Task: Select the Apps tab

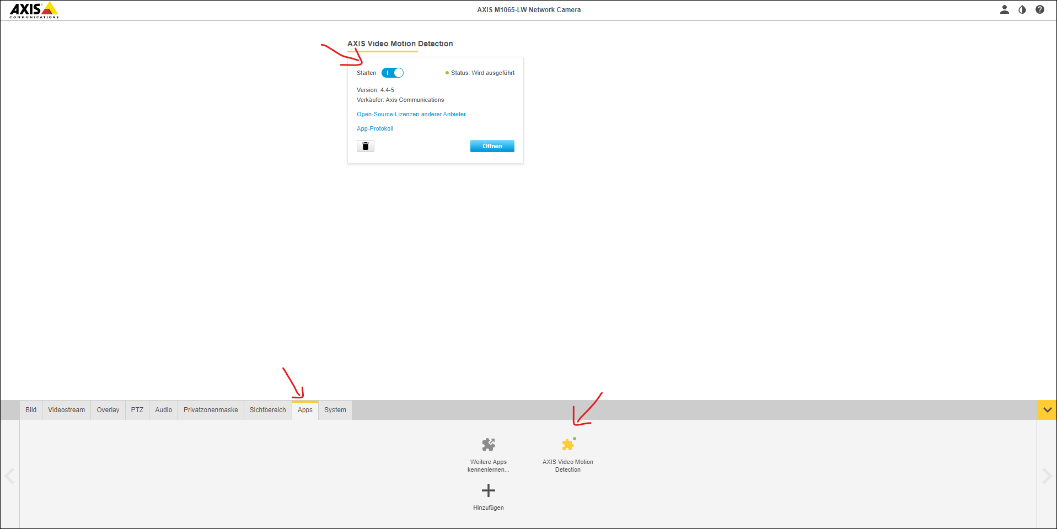Action: click(305, 410)
